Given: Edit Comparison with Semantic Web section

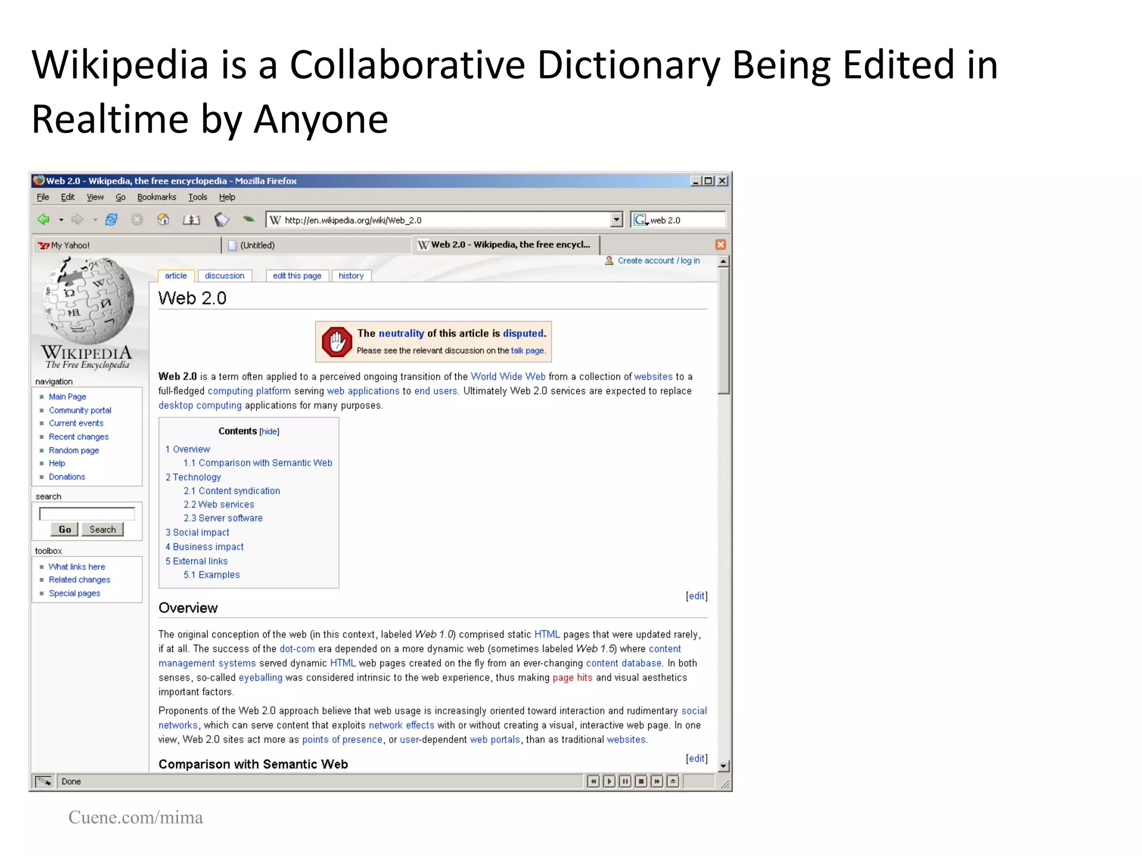Looking at the screenshot, I should 696,758.
